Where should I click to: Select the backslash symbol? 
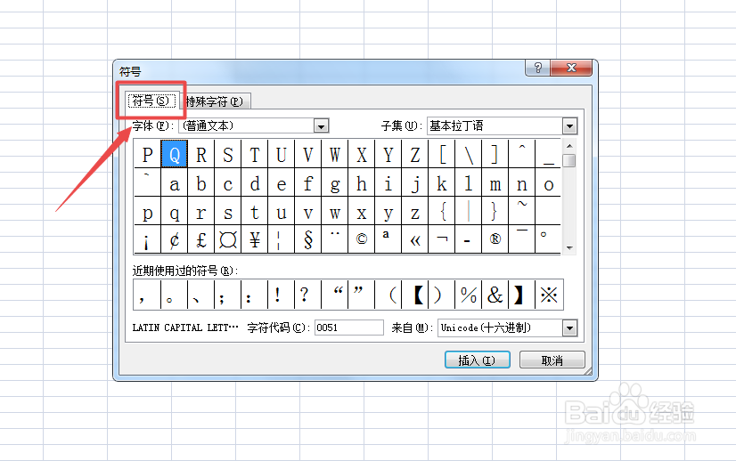(x=469, y=154)
